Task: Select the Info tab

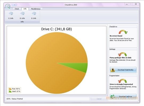Action: [x=25, y=9]
